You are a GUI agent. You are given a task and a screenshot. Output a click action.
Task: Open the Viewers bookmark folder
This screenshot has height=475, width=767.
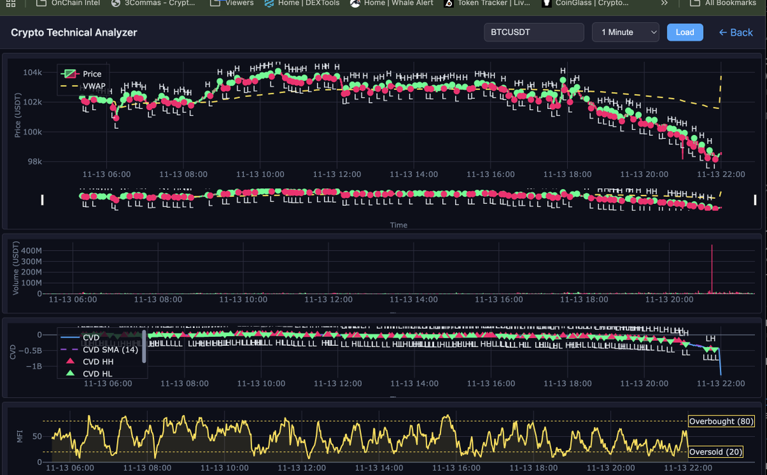[x=231, y=3]
